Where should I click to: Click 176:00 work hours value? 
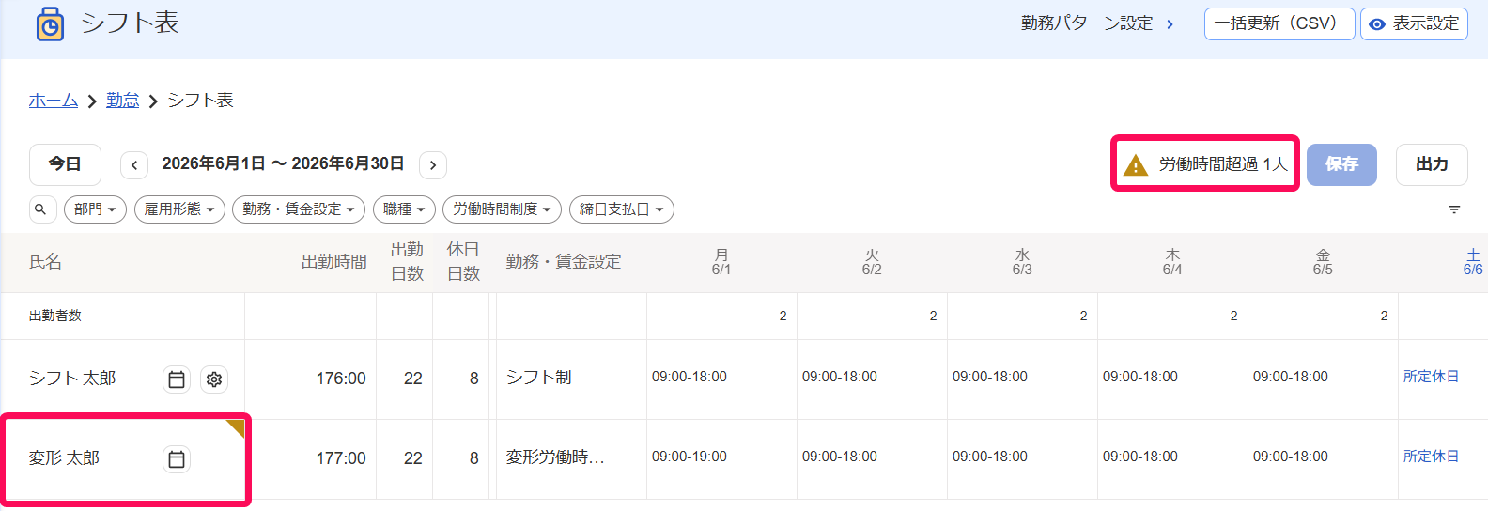[341, 379]
